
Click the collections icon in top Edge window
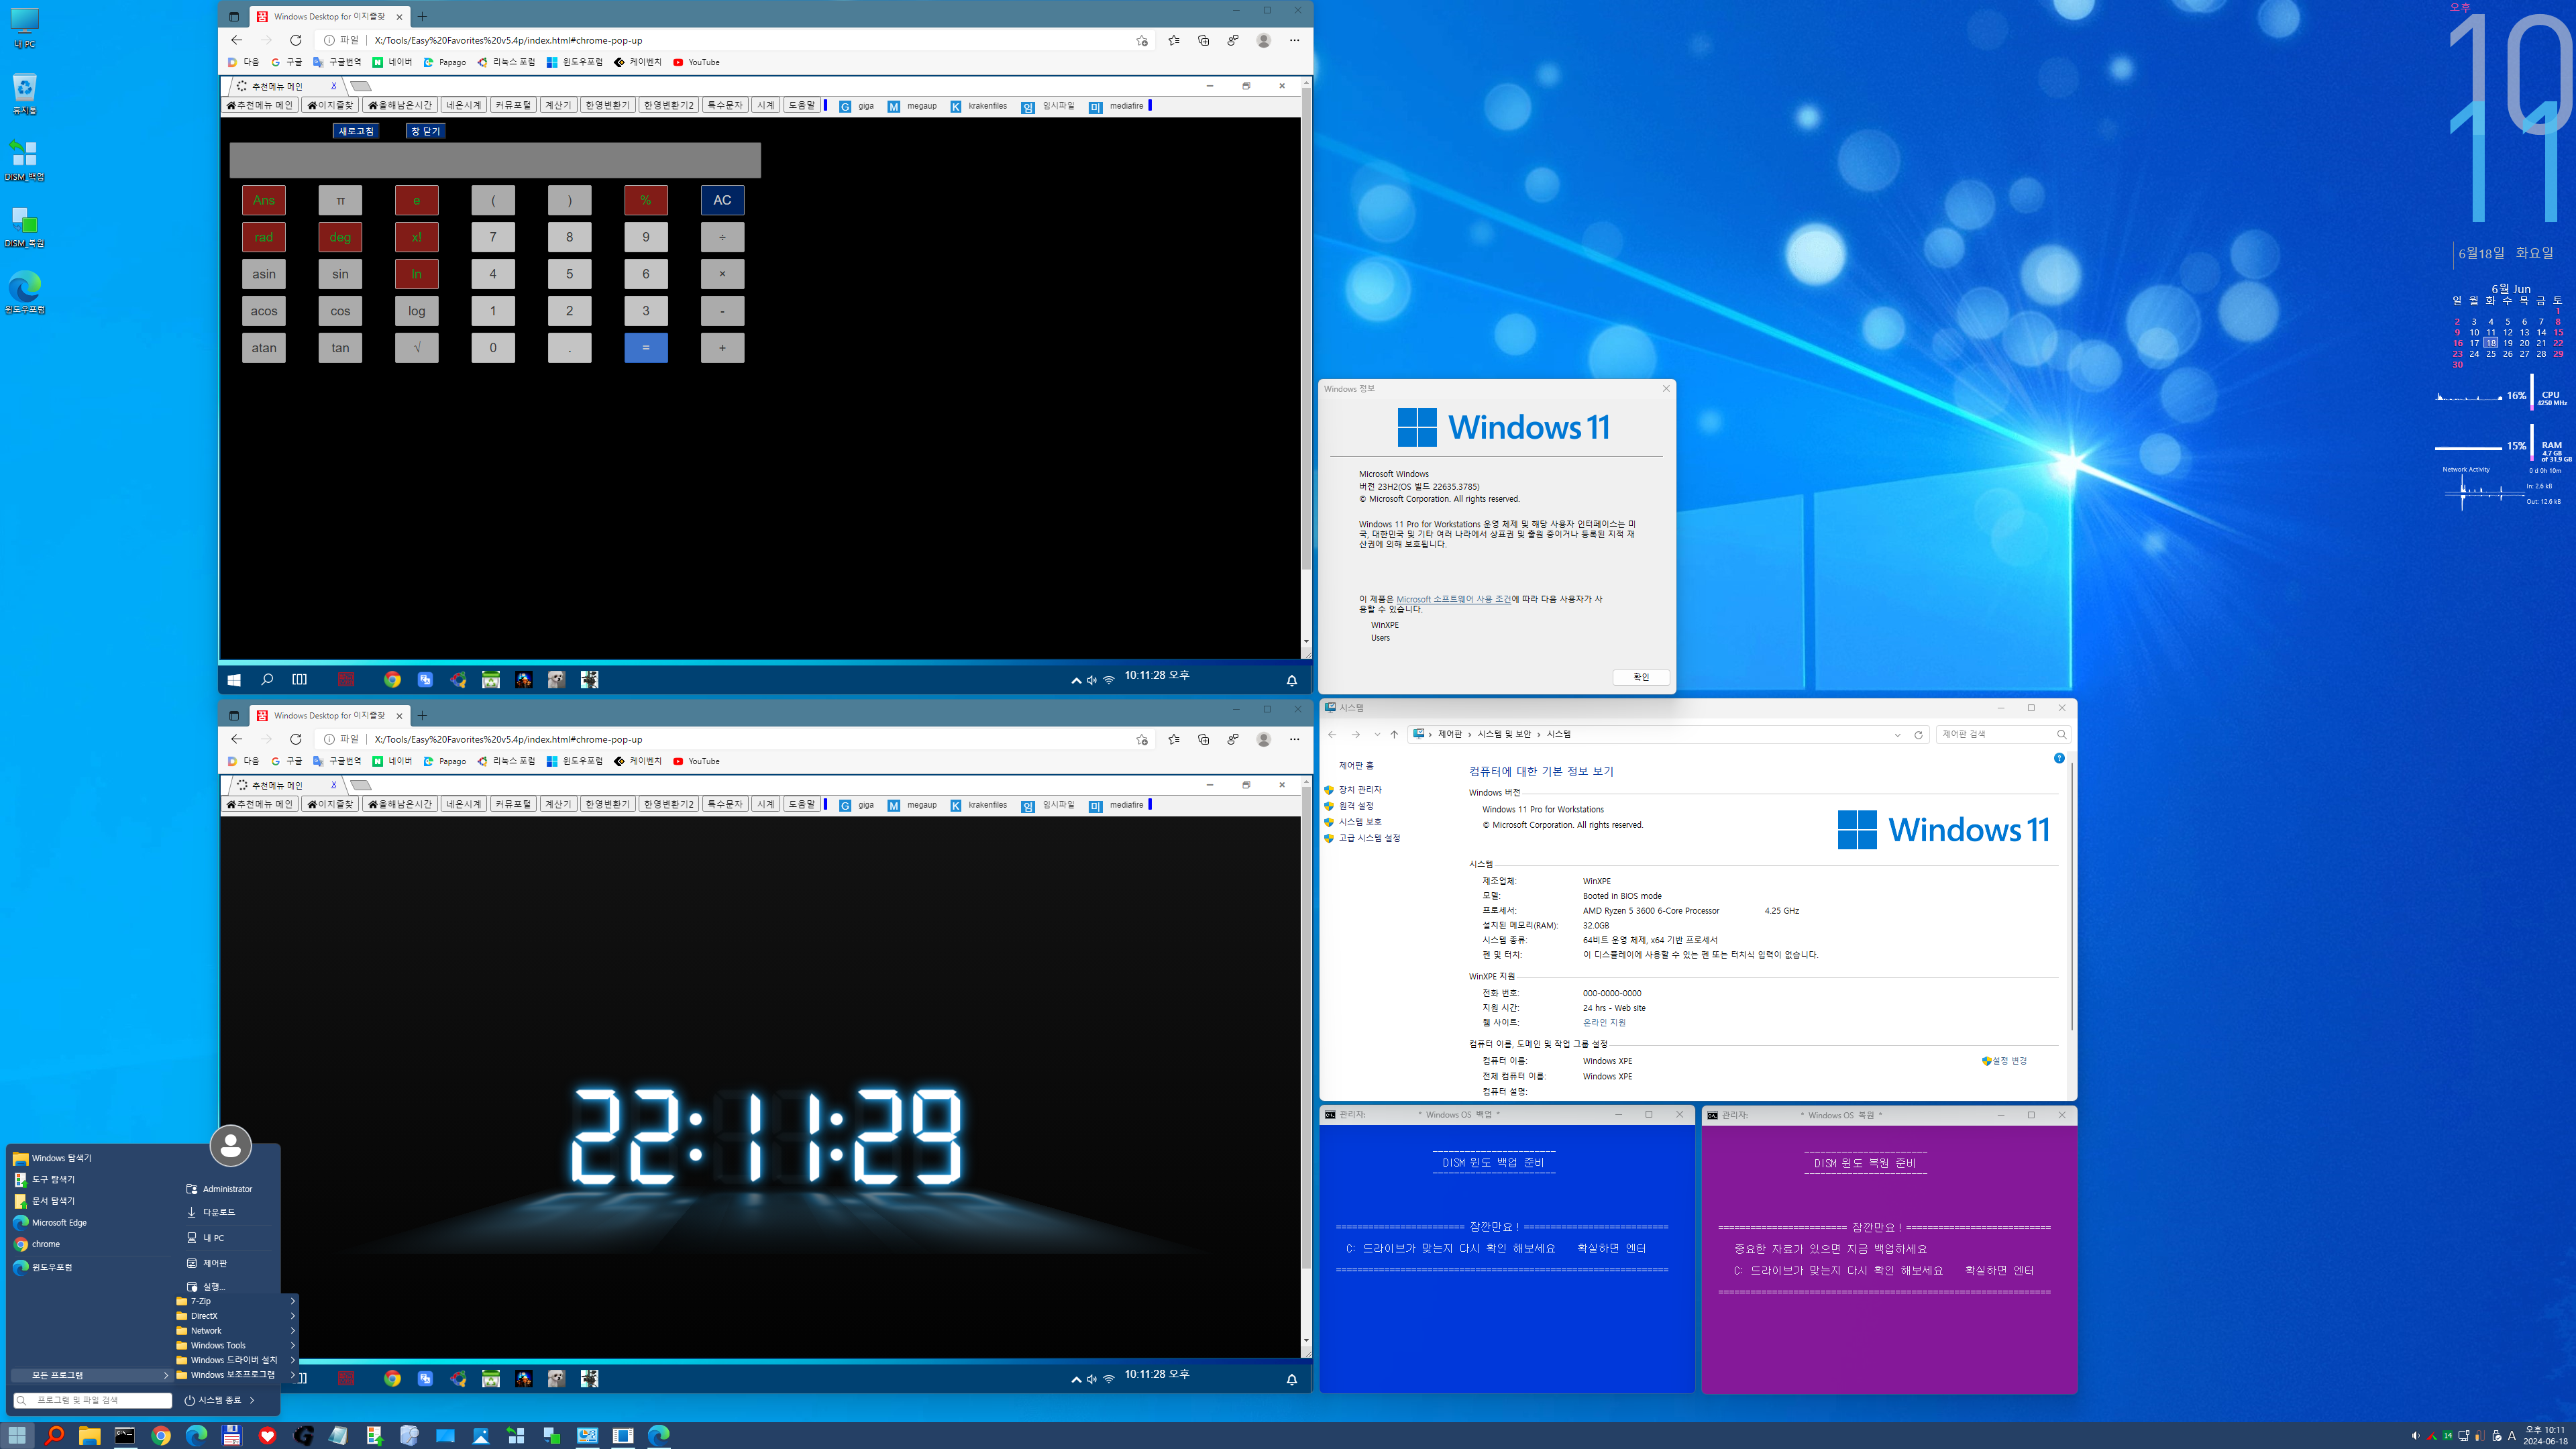pos(1203,40)
